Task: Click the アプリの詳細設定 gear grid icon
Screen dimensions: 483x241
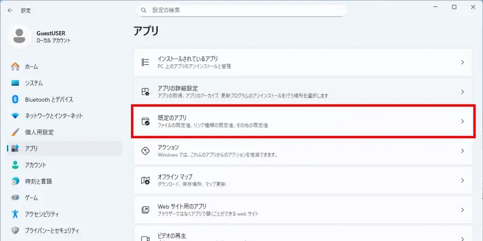Action: point(145,92)
